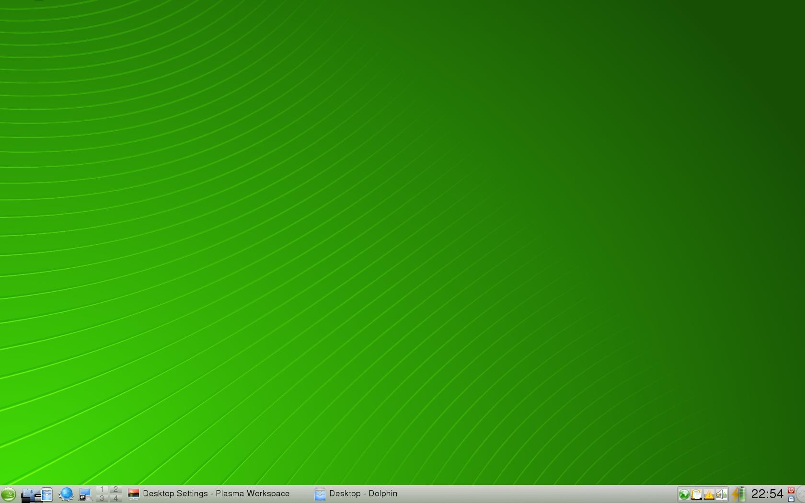Switch to virtual desktop 2 in pager
The image size is (805, 503).
click(115, 490)
